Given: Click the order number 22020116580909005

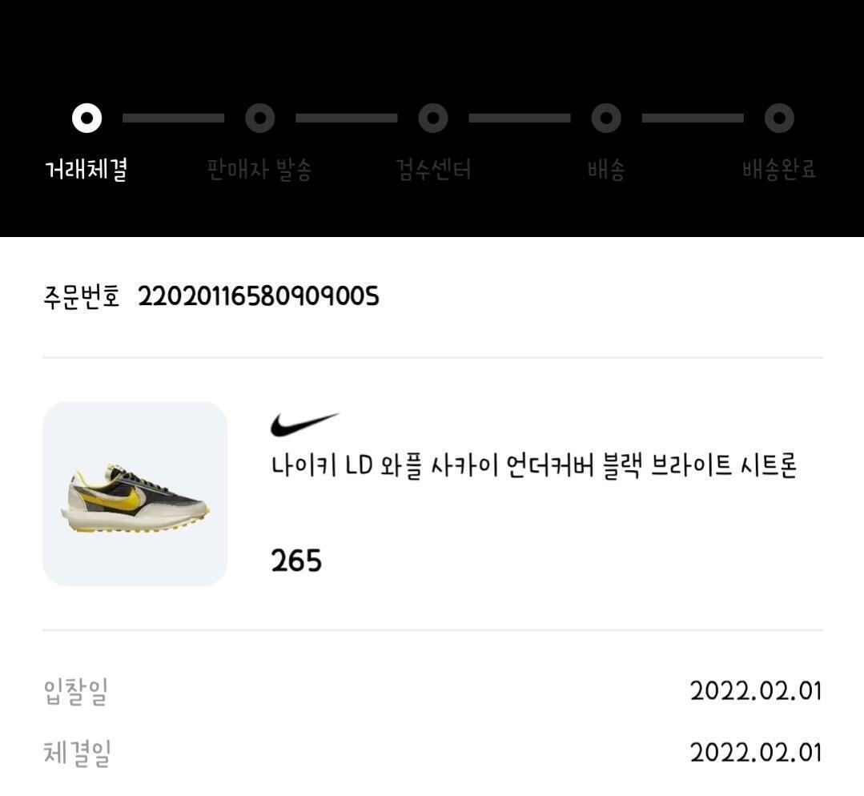Looking at the screenshot, I should click(259, 296).
